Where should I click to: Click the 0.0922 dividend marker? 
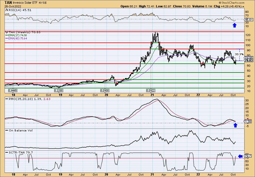pyautogui.click(x=151, y=90)
